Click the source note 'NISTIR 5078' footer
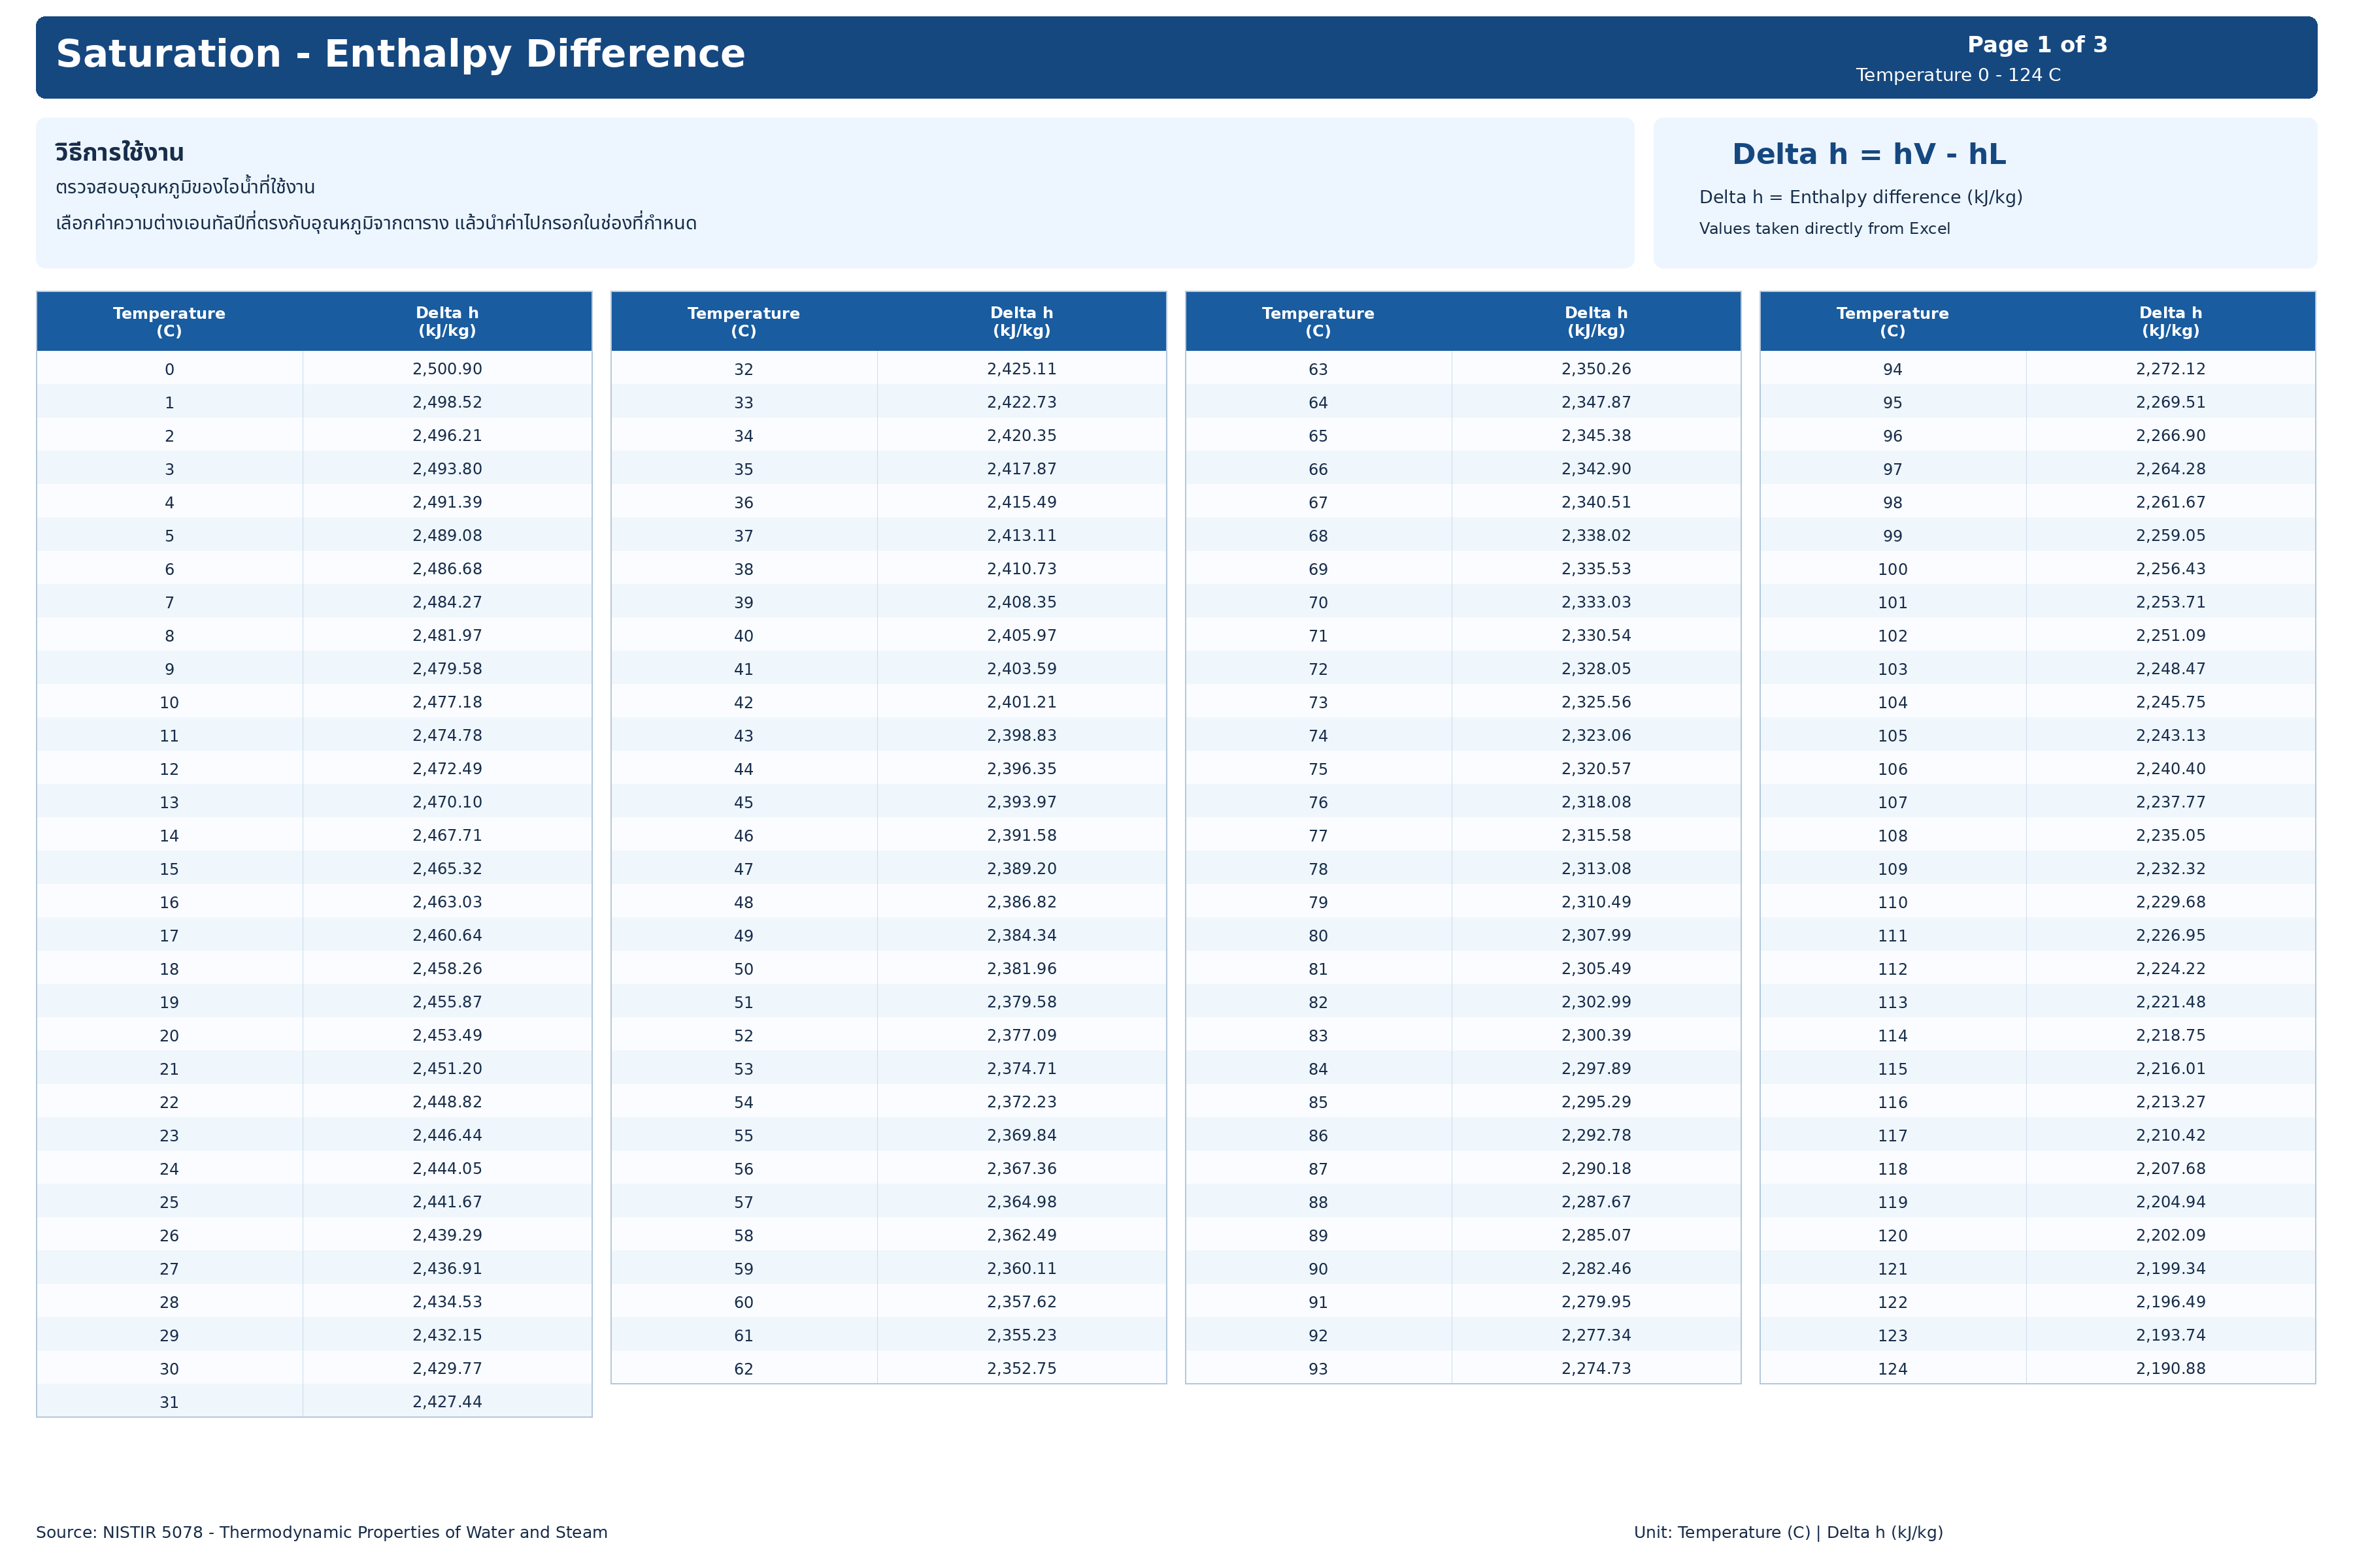Viewport: 2353px width, 1568px height. click(321, 1532)
